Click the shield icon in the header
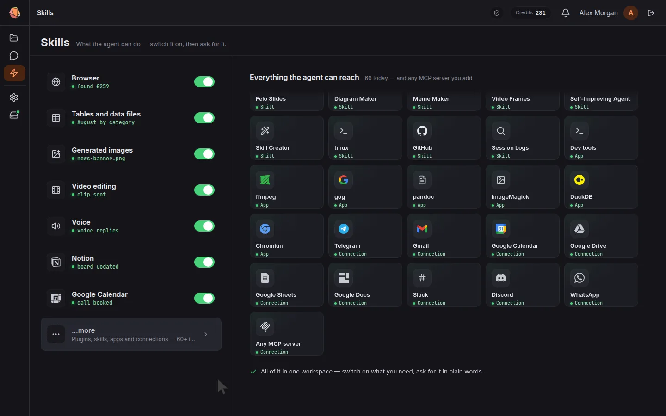 [x=497, y=13]
